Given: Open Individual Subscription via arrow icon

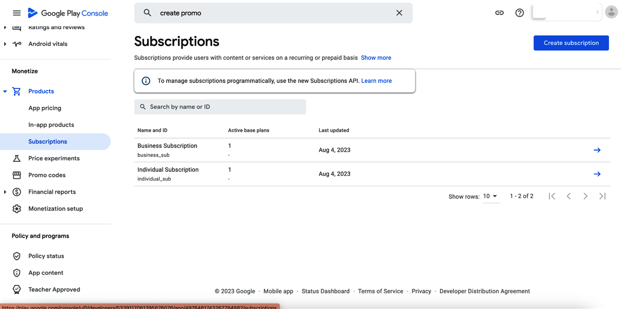Looking at the screenshot, I should pyautogui.click(x=597, y=174).
